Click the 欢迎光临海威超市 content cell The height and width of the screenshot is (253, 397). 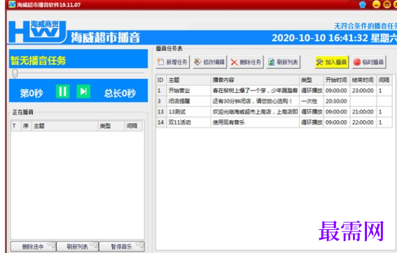[255, 112]
